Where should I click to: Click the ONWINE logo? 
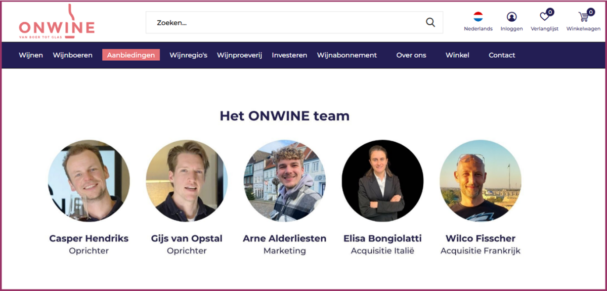click(57, 22)
